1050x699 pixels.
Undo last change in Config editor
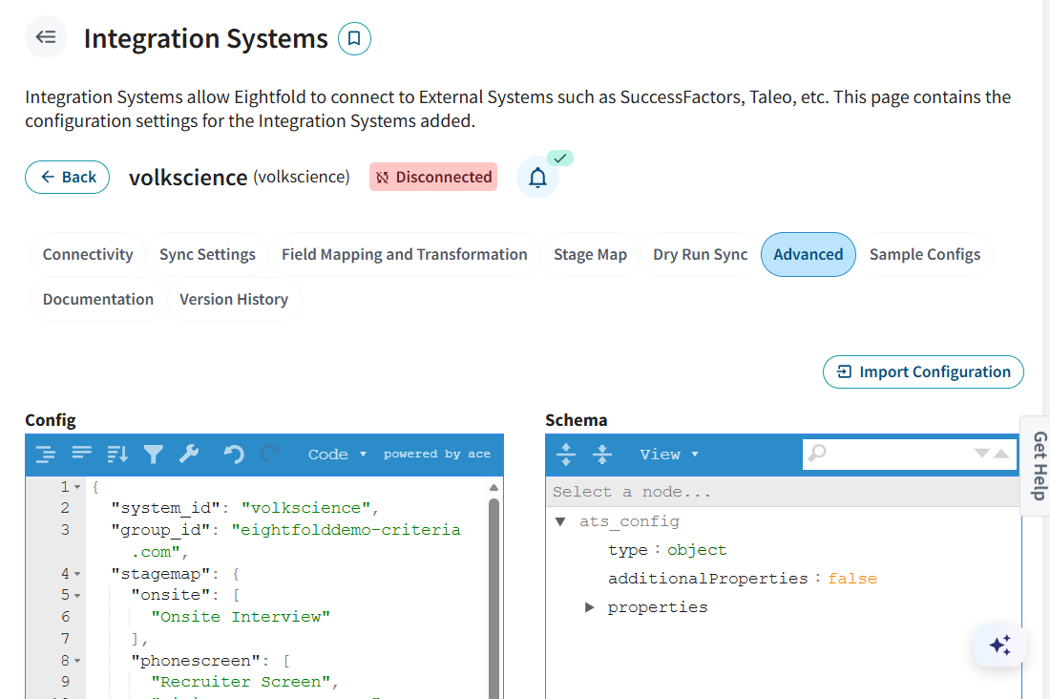234,455
